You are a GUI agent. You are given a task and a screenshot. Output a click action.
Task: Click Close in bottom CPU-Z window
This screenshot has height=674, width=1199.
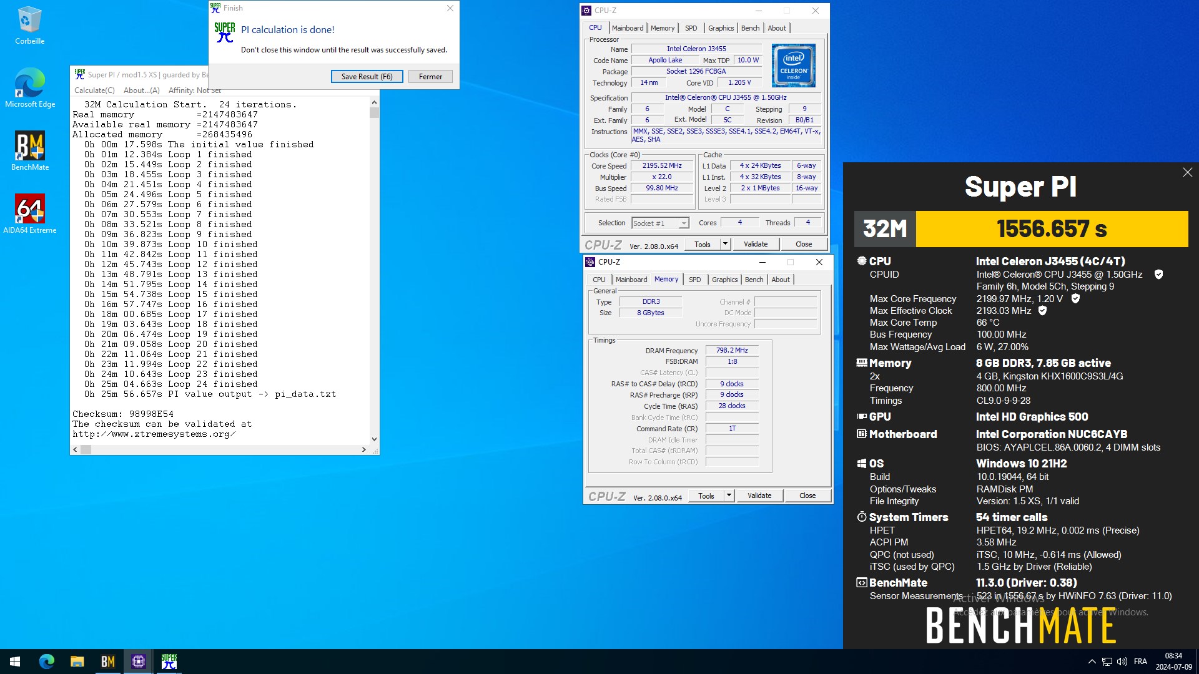pos(807,496)
